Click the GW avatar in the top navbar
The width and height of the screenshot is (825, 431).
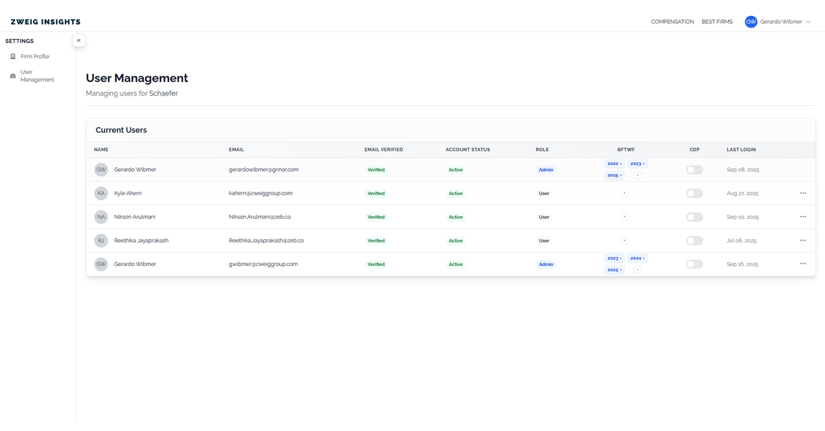751,21
